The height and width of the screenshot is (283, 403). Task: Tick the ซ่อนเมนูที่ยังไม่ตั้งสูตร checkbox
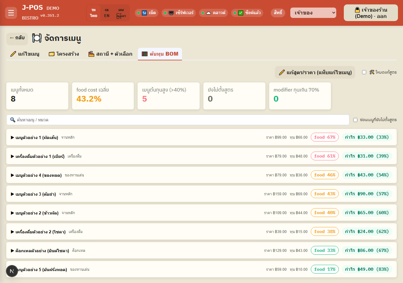(355, 120)
